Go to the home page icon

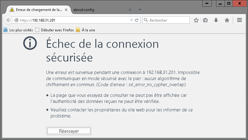pos(227,20)
